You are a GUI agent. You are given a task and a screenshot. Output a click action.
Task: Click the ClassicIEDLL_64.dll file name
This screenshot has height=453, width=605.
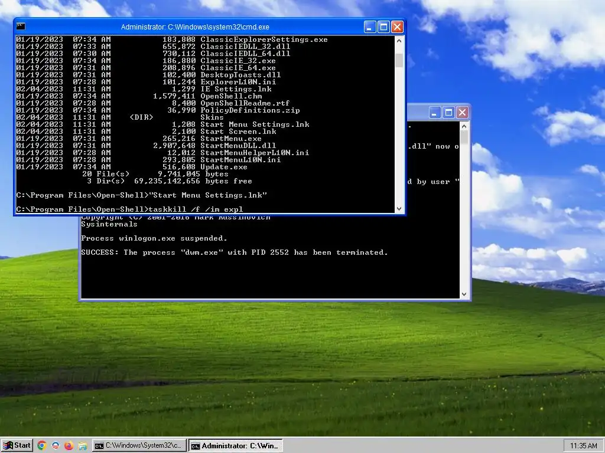click(245, 54)
